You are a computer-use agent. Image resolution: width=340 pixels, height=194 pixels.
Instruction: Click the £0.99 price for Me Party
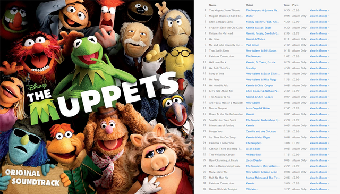click(x=295, y=79)
